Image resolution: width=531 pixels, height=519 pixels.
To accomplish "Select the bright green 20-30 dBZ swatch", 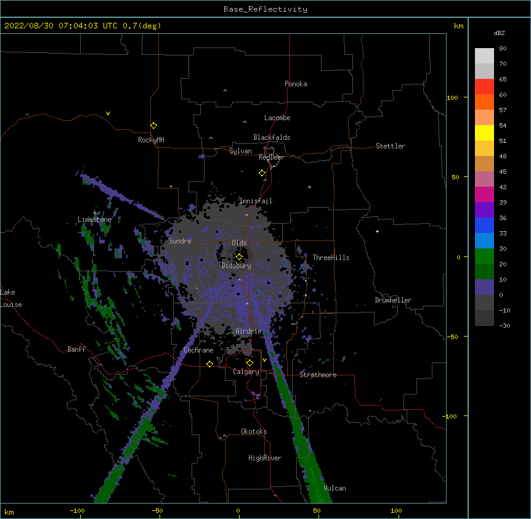I will (x=484, y=256).
